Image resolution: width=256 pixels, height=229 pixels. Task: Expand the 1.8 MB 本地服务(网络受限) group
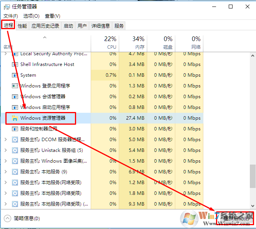point(6,193)
